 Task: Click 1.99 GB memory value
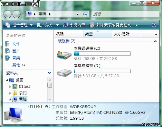pyautogui.click(x=77, y=118)
